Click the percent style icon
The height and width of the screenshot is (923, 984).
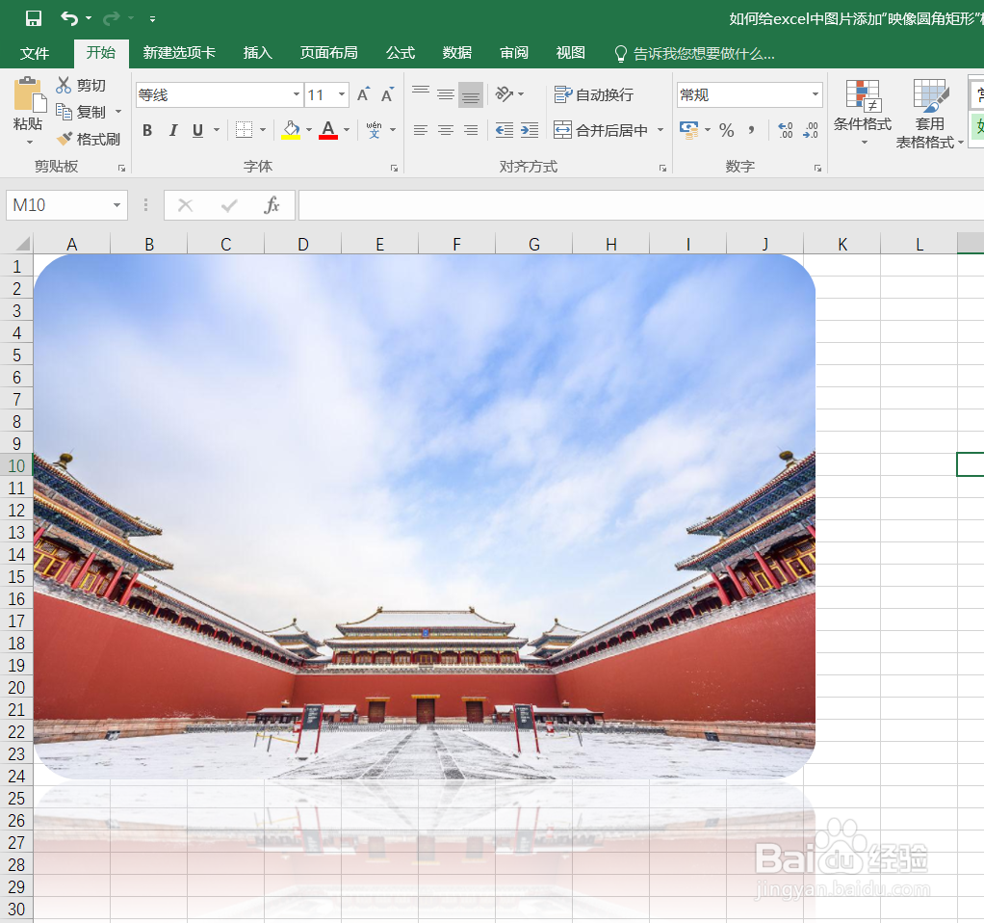pyautogui.click(x=727, y=130)
